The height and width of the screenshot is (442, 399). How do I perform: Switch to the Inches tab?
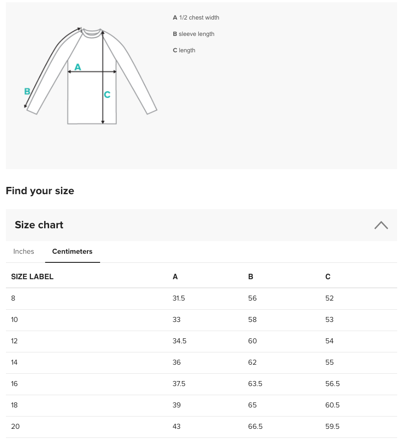click(24, 251)
